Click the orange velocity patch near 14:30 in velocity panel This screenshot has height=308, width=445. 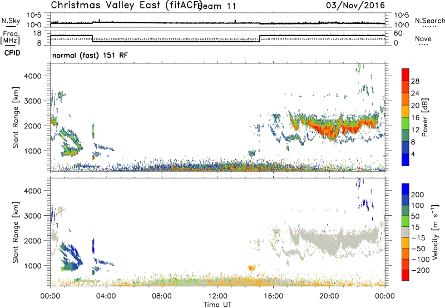tap(251, 267)
